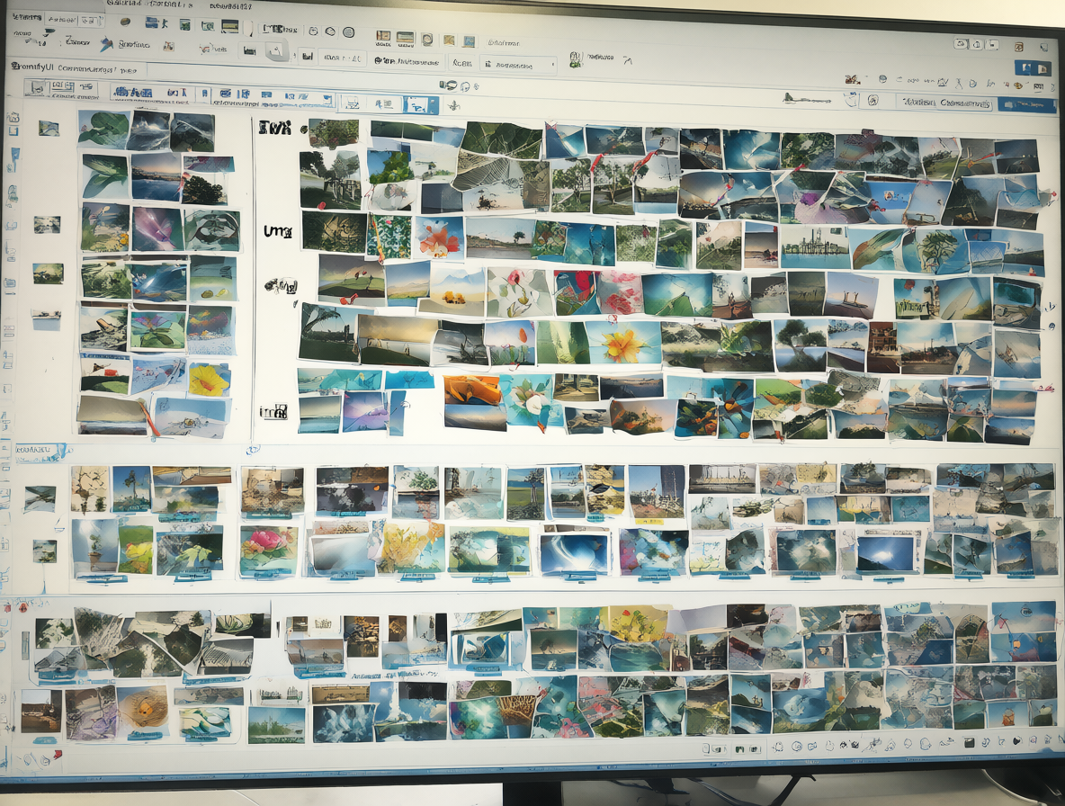This screenshot has width=1065, height=806.
Task: Select the purple feather-like thumbnail in left panel
Action: point(157,229)
